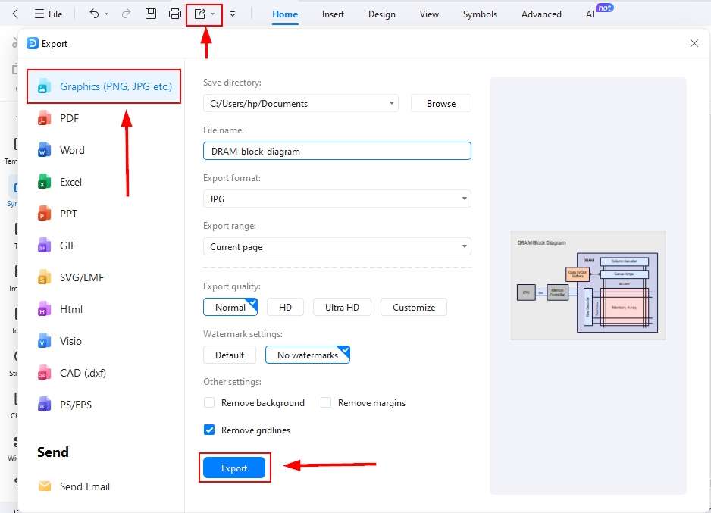Click the Send Email option

pos(83,486)
